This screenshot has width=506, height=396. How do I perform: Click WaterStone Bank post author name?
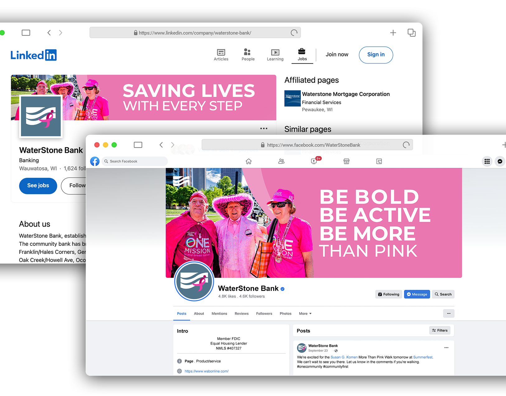point(323,346)
